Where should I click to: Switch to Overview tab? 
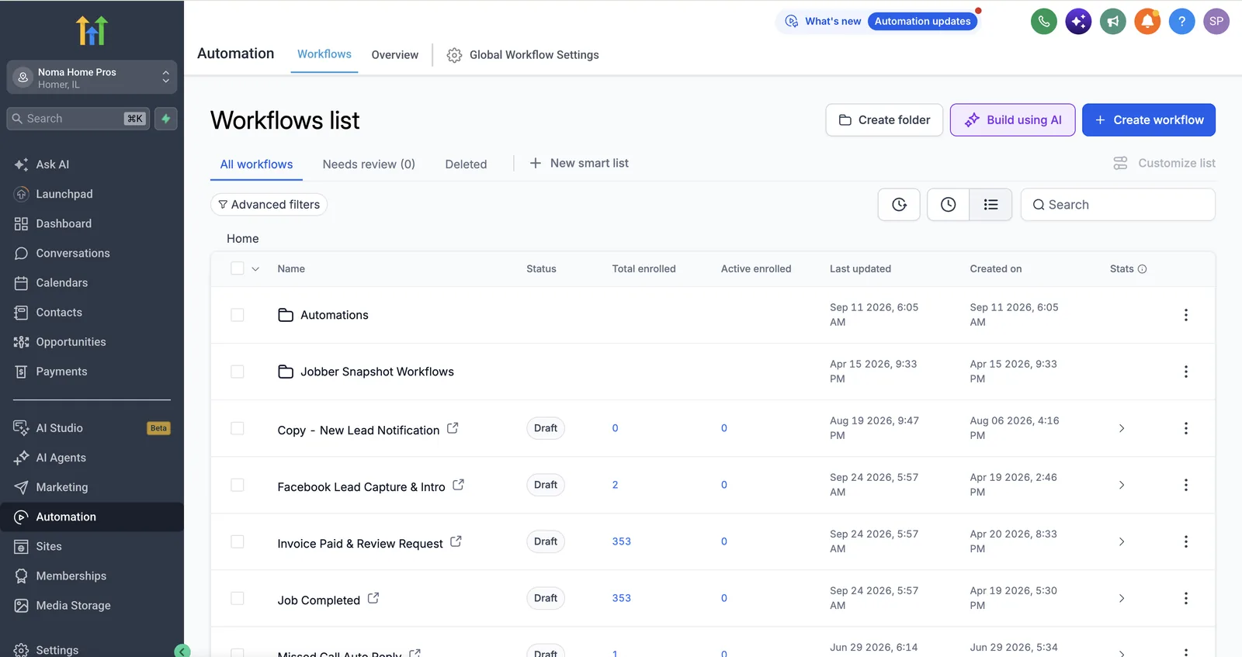[394, 55]
